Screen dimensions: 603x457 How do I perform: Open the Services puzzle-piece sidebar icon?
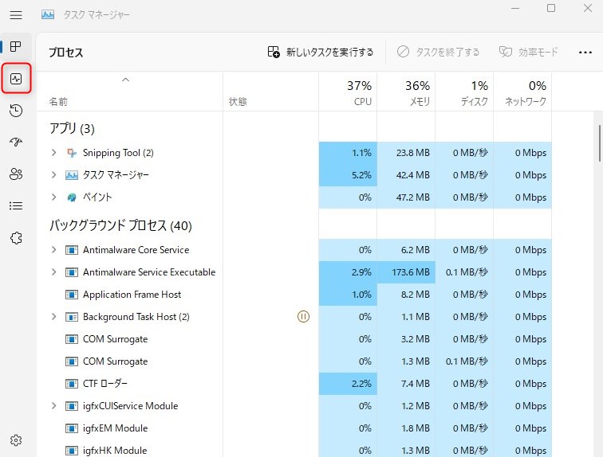coord(16,238)
